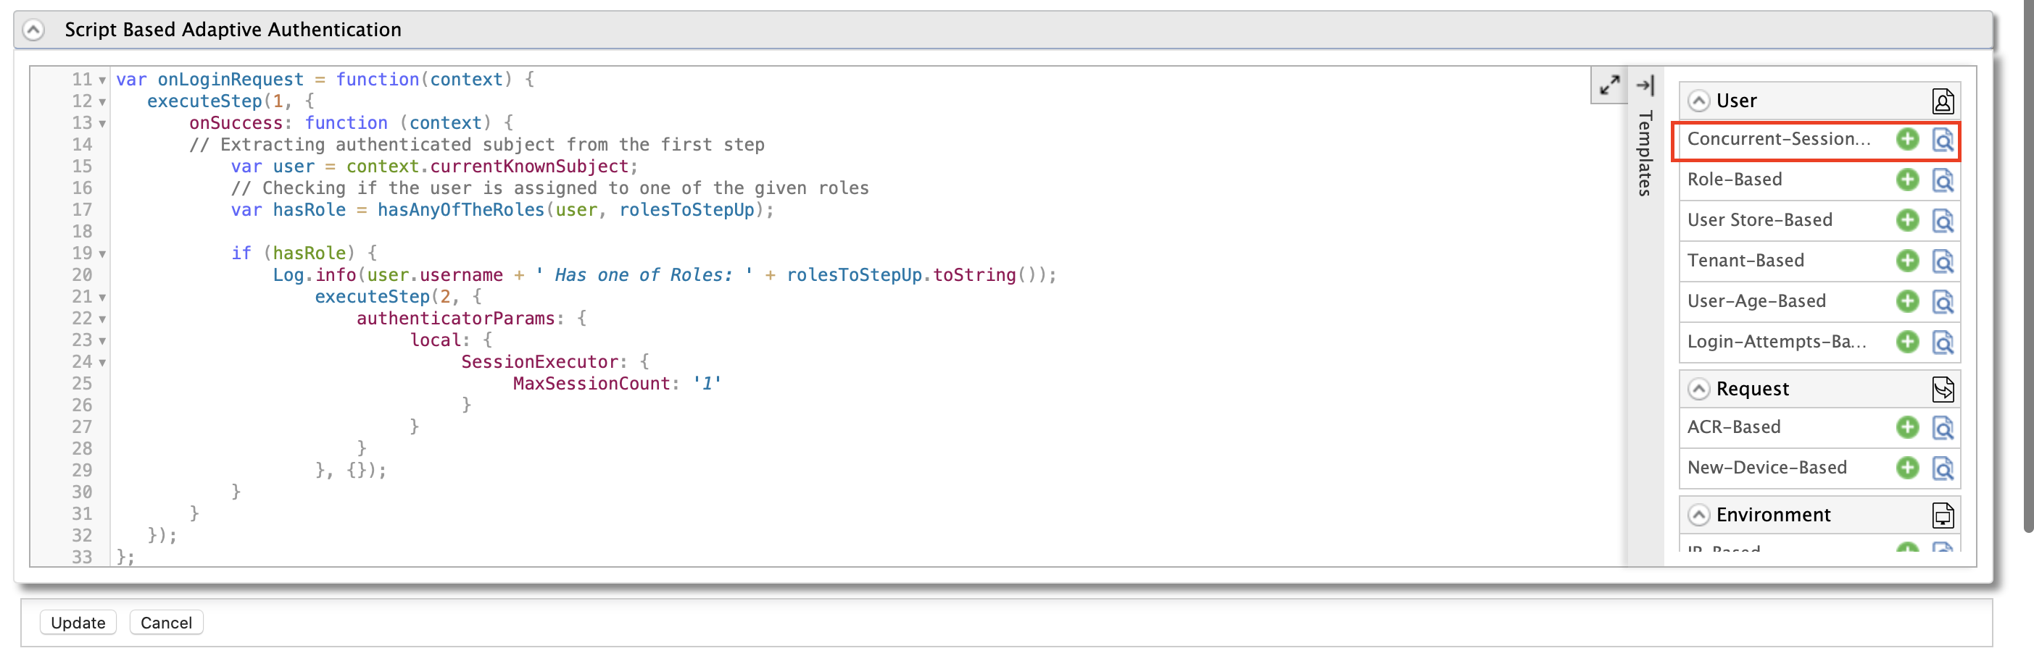View User-Age-Based template details
This screenshot has height=656, width=2034.
[x=1943, y=302]
